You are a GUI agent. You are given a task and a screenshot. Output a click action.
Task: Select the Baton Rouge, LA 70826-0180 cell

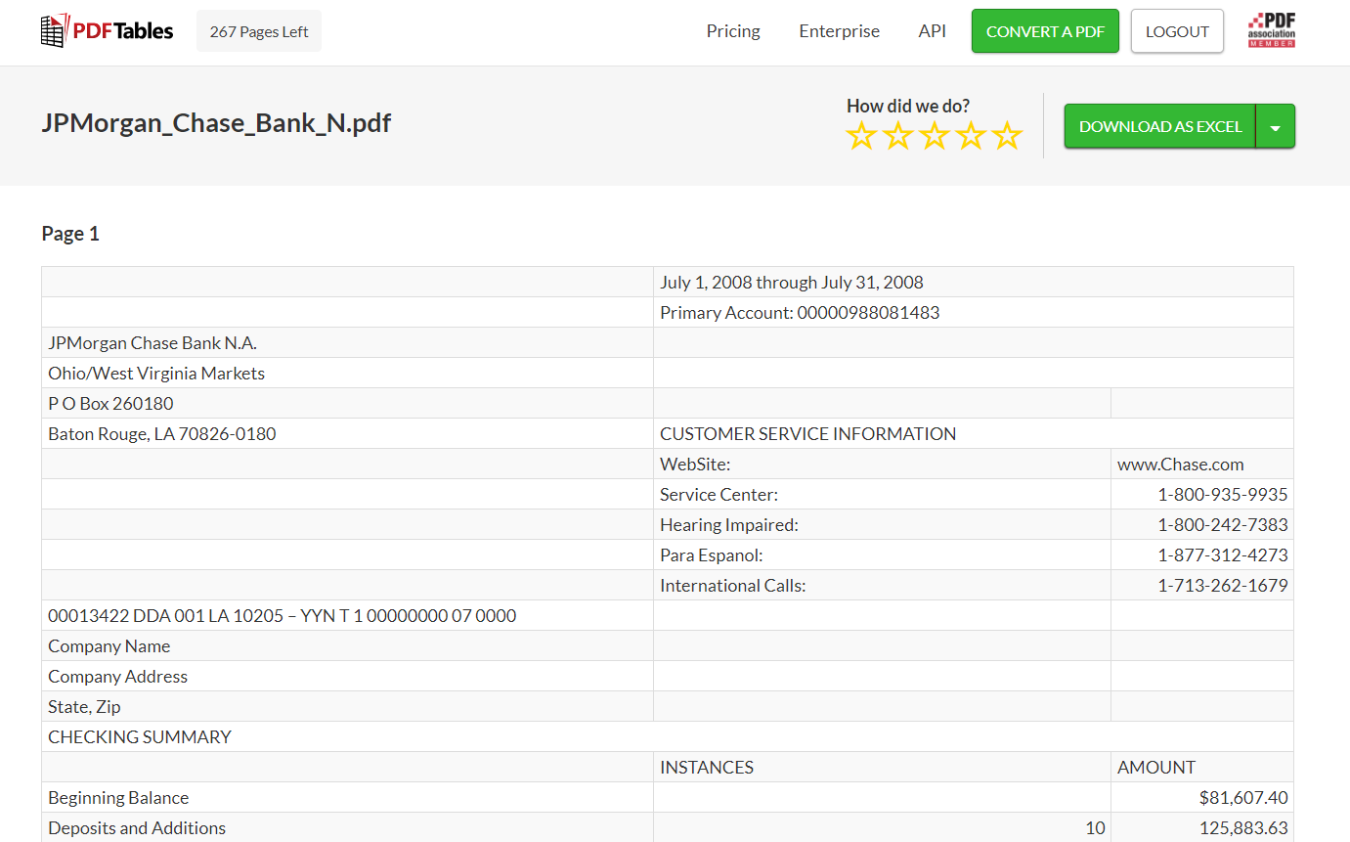click(347, 434)
